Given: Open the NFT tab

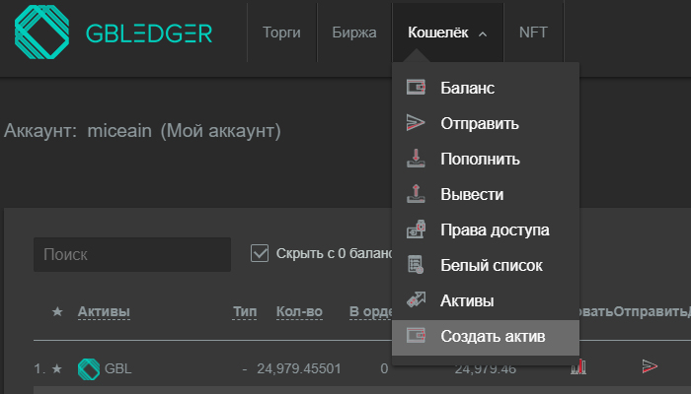Looking at the screenshot, I should 533,33.
